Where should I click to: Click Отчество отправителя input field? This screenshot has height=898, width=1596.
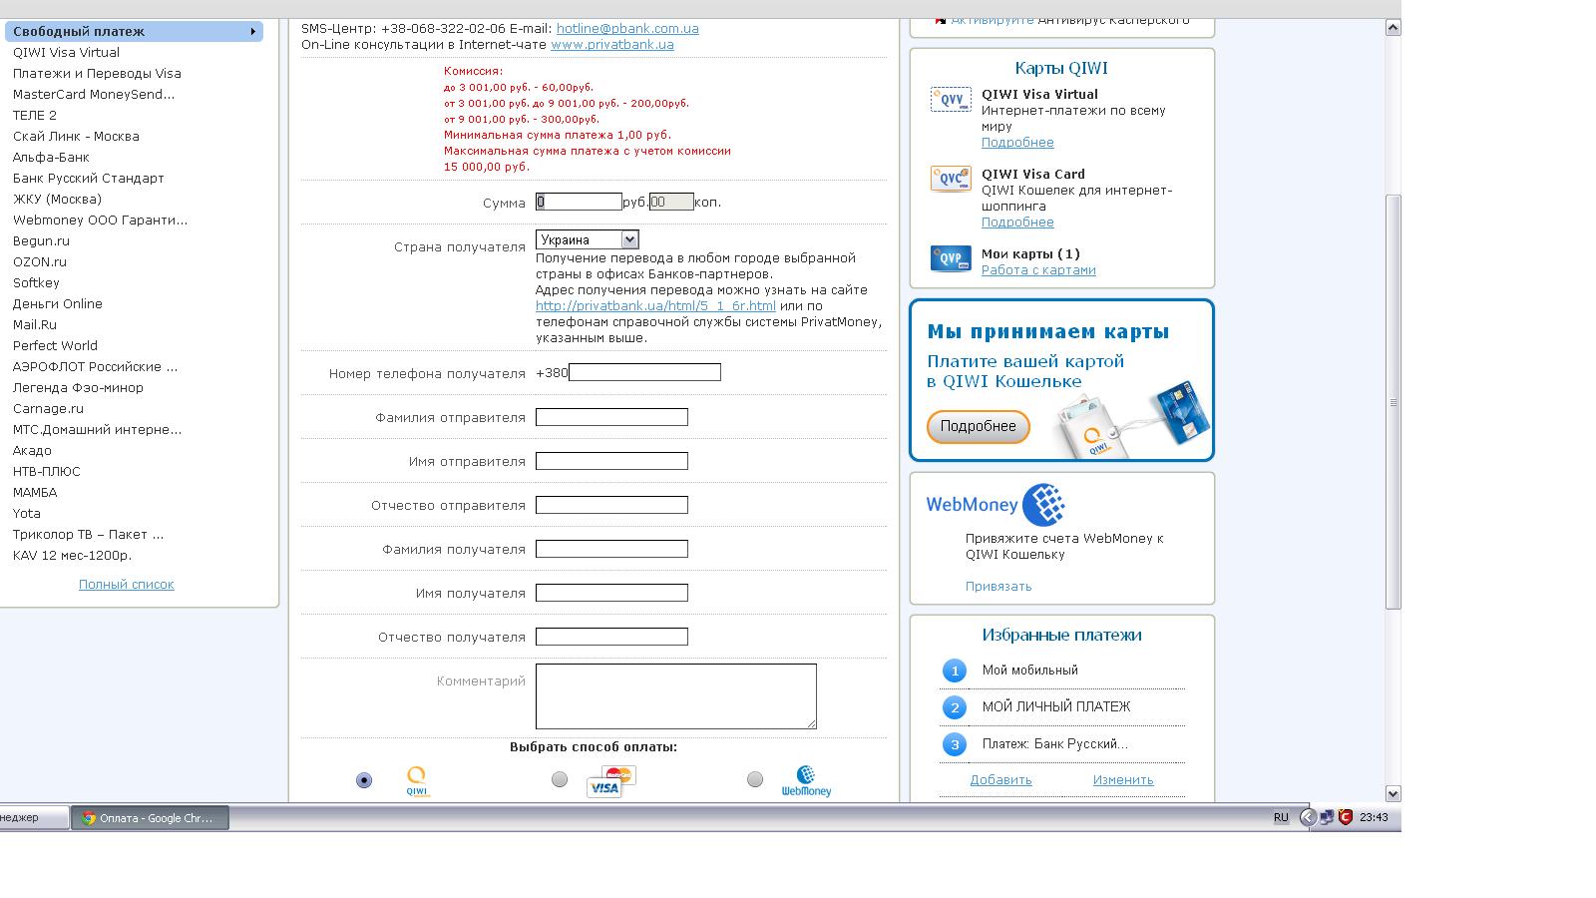pyautogui.click(x=611, y=505)
